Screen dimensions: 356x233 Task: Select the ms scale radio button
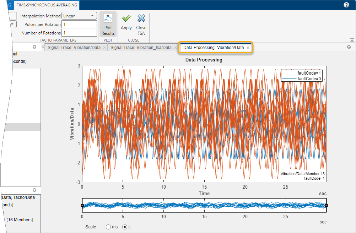(108, 227)
